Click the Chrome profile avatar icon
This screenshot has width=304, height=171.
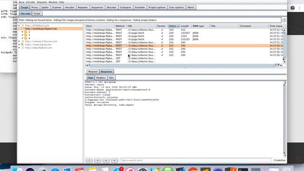coord(293,8)
